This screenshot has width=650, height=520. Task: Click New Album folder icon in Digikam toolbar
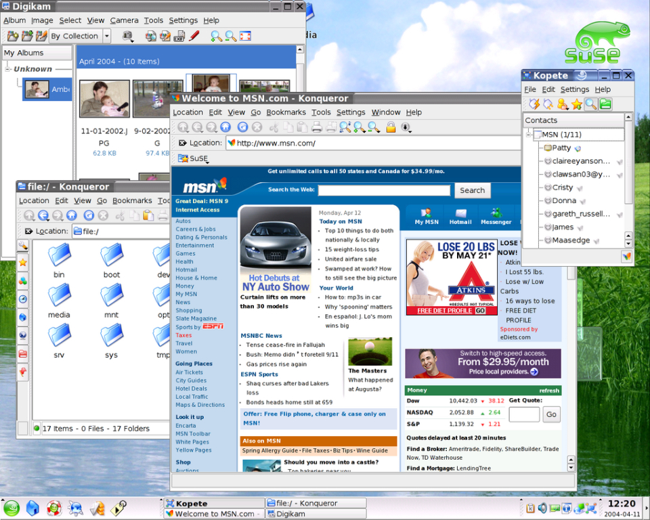click(x=13, y=36)
